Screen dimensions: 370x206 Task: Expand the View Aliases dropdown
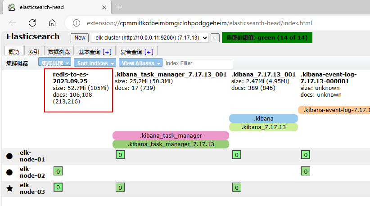141,63
